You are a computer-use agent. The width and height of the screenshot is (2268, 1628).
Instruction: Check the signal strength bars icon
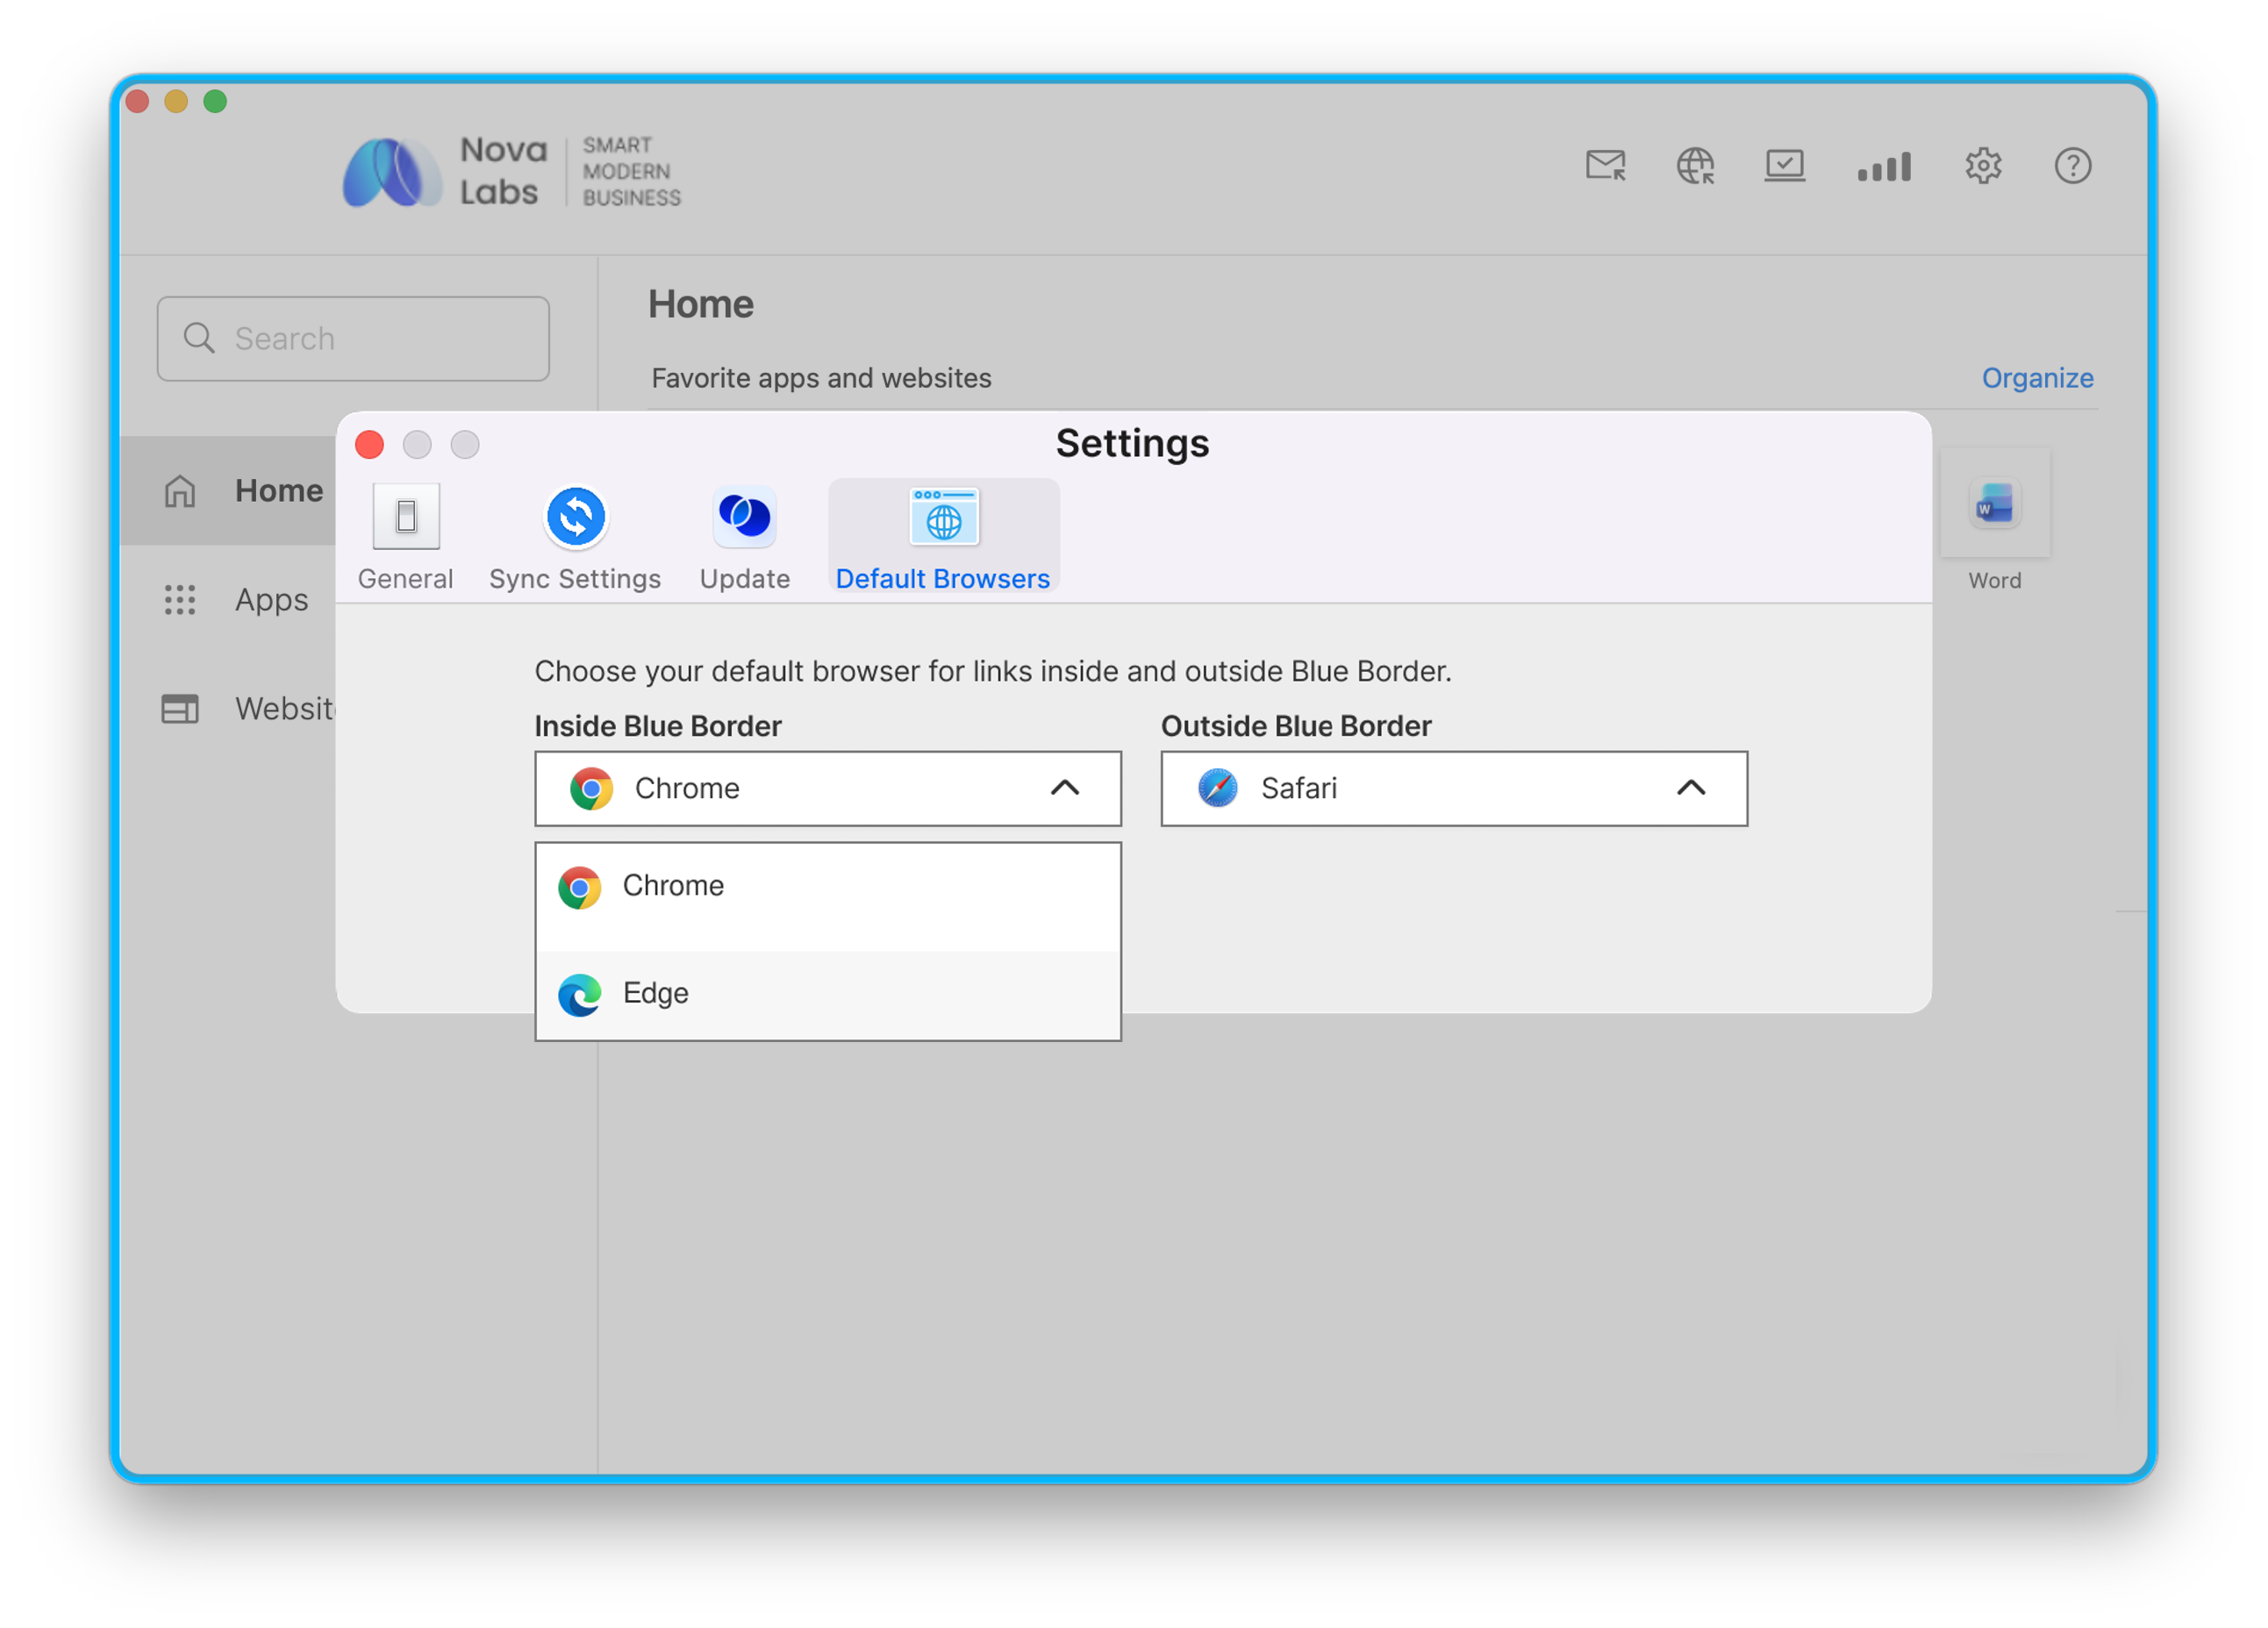click(x=1884, y=166)
